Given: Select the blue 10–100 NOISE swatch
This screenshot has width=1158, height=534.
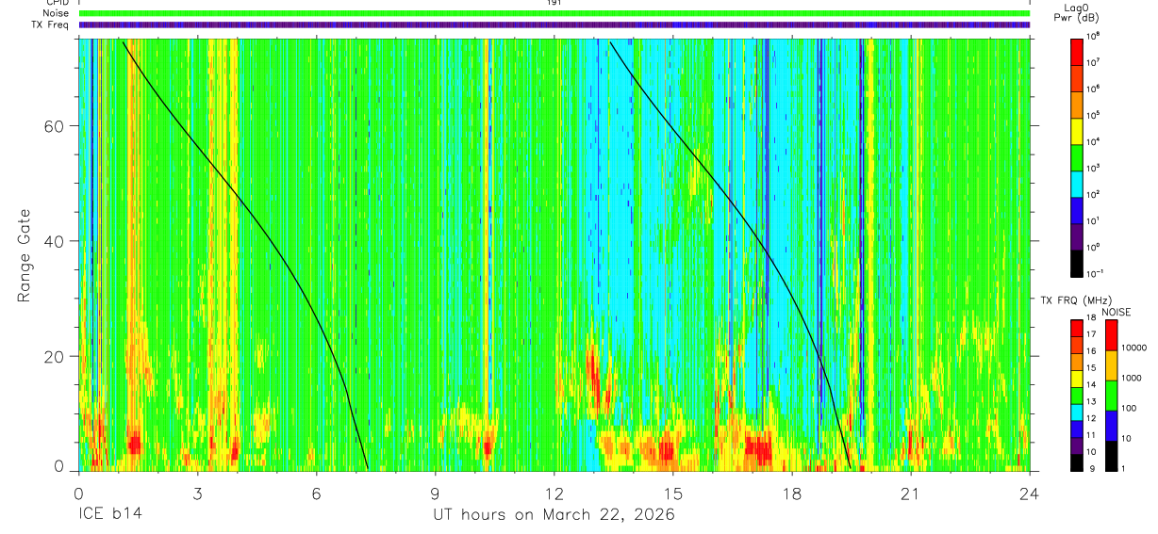Looking at the screenshot, I should click(x=1111, y=426).
